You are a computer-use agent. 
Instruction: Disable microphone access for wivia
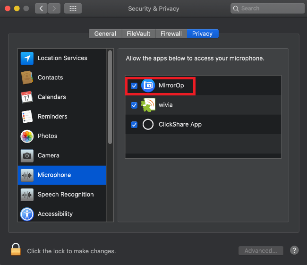click(x=135, y=105)
